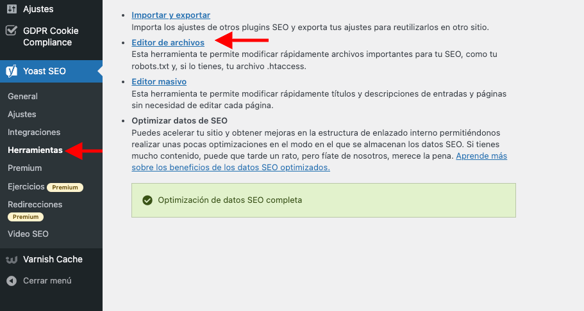Open Video SEO submenu item

28,234
